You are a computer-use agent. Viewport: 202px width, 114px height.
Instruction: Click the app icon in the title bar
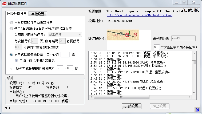click(x=4, y=3)
